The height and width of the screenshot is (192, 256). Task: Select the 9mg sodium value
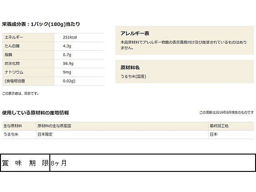click(x=67, y=72)
